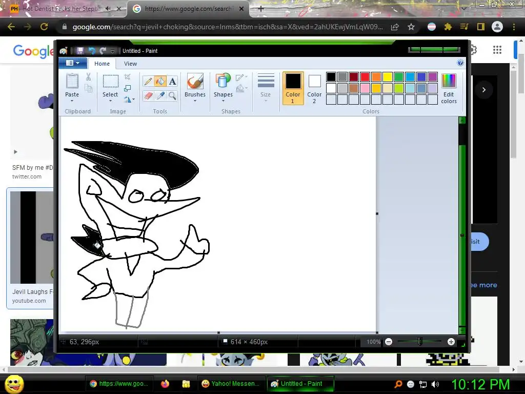Pick the red color swatch

365,77
